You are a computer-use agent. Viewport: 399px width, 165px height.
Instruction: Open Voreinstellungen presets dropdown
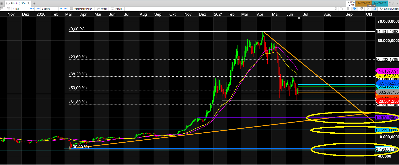[81, 9]
